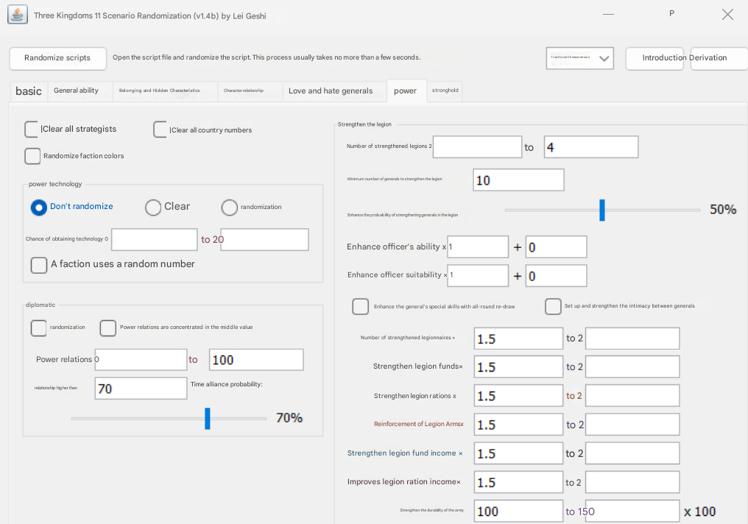Click the technology chance maximum field after 'to 20'
This screenshot has width=748, height=524.
(x=264, y=239)
